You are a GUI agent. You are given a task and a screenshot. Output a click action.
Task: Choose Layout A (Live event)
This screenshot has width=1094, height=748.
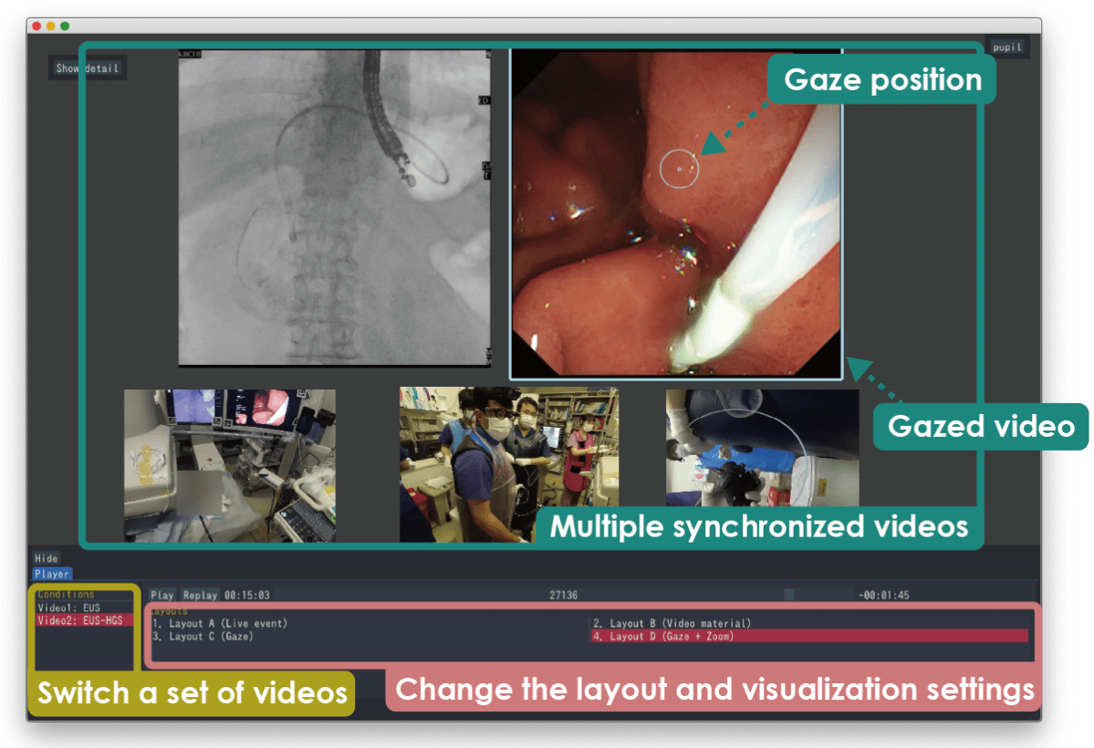click(220, 624)
